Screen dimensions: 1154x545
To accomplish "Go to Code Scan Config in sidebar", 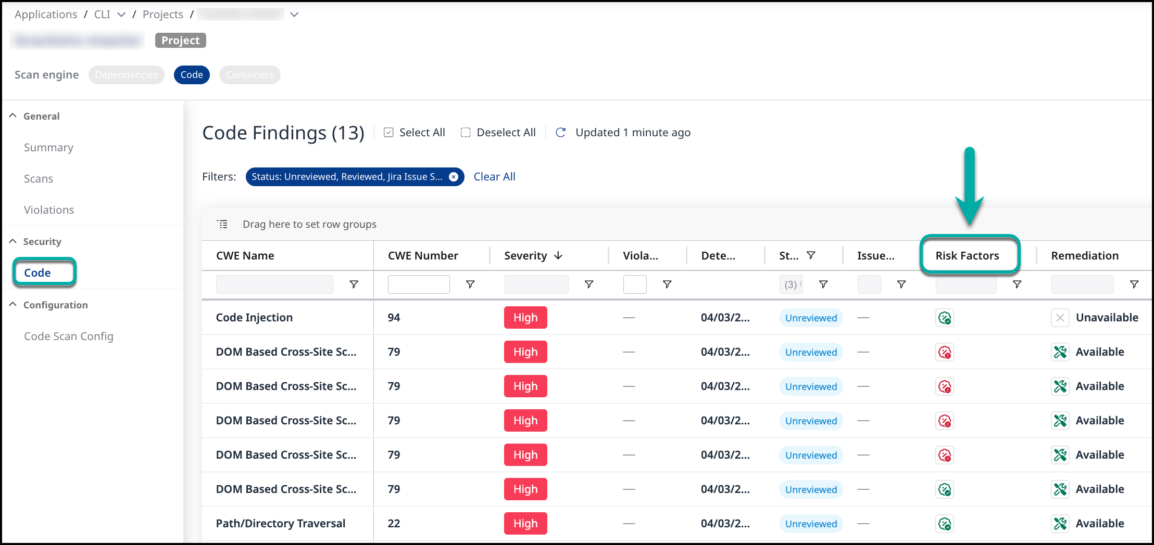I will pos(68,336).
